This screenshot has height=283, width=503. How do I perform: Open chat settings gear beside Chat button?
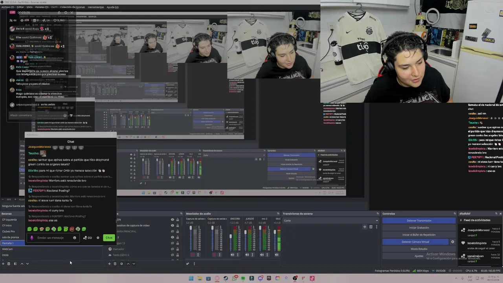98,238
